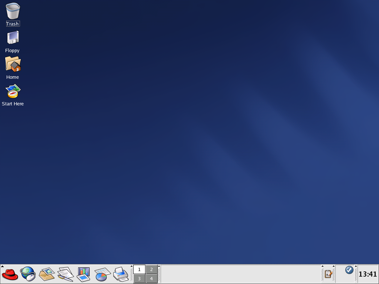This screenshot has width=379, height=284.
Task: Launch the Mozilla web browser
Action: click(28, 274)
